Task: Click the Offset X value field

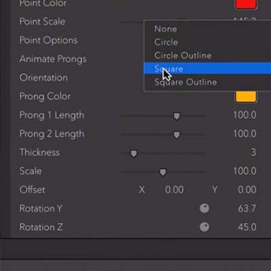Action: click(175, 190)
